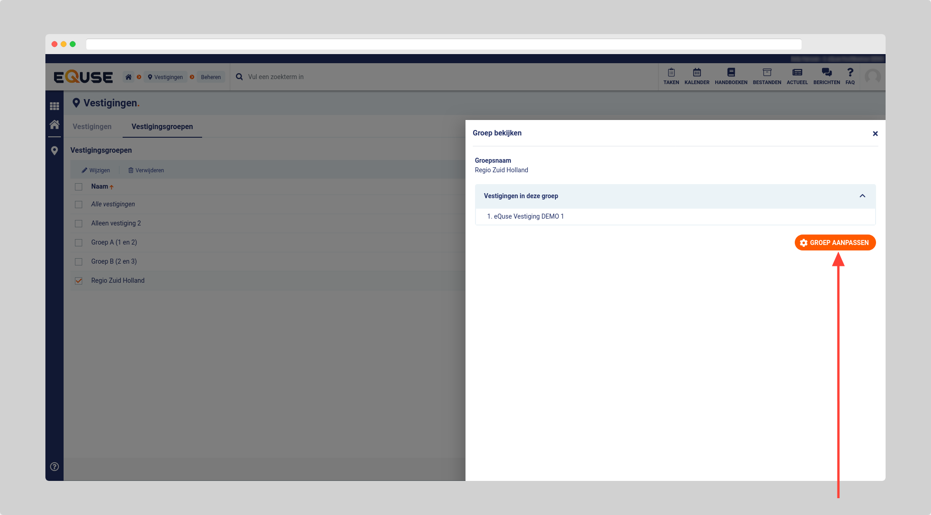Open the Handboeken icon
The image size is (931, 515).
731,76
